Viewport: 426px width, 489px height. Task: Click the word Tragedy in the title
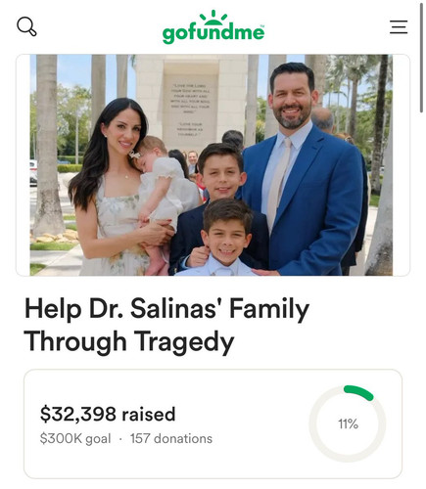(184, 341)
